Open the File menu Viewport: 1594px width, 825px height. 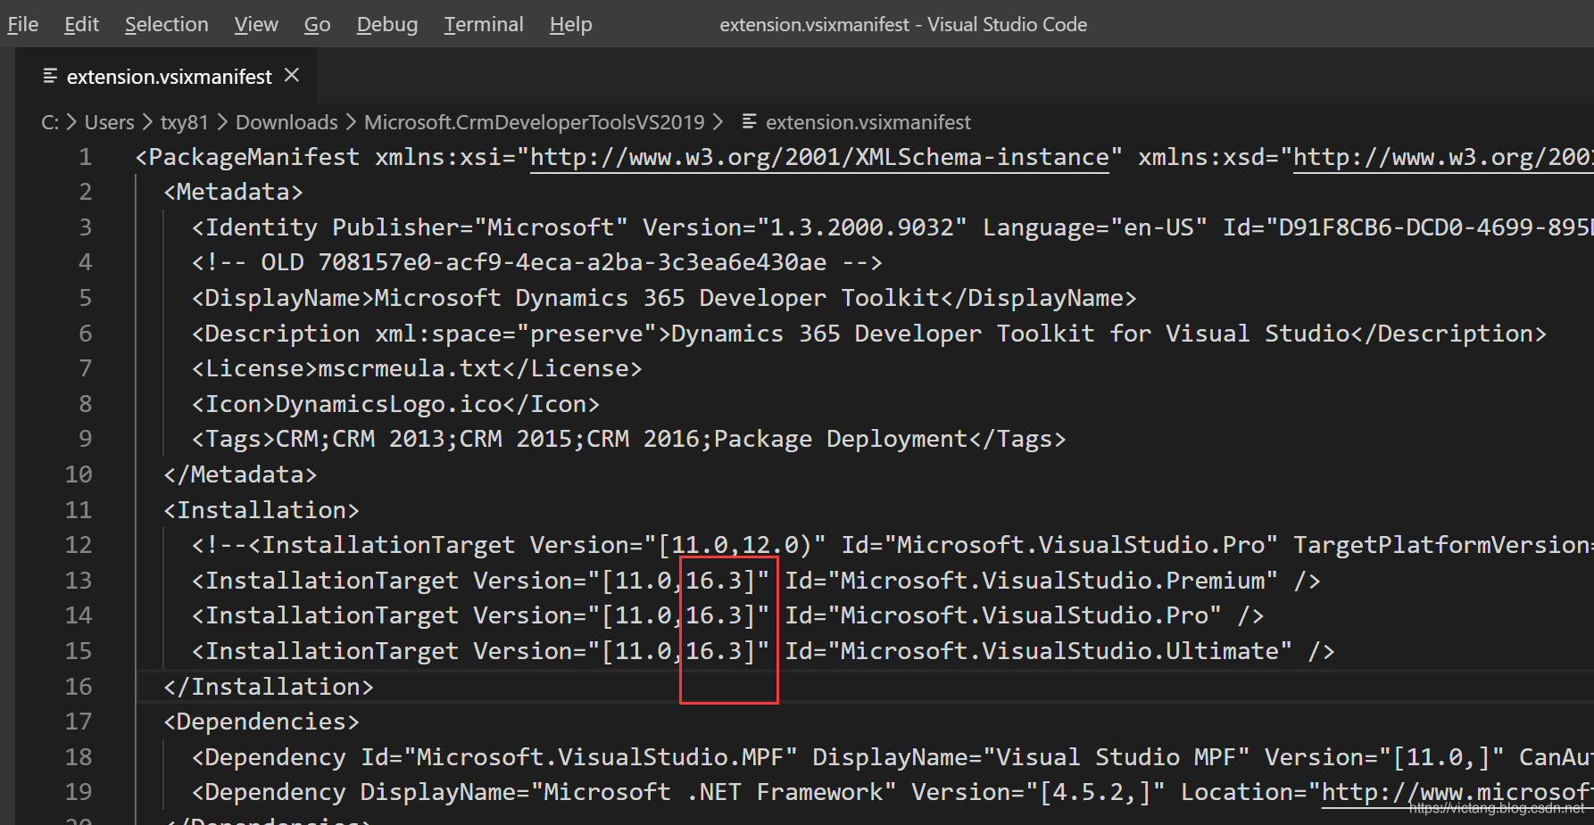click(23, 24)
